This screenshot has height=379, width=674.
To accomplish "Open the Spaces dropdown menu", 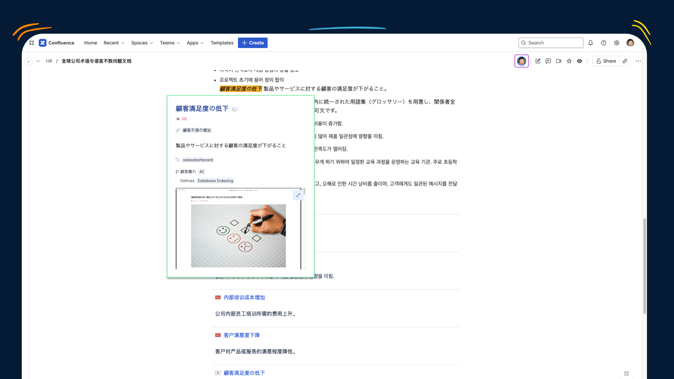I will 142,43.
